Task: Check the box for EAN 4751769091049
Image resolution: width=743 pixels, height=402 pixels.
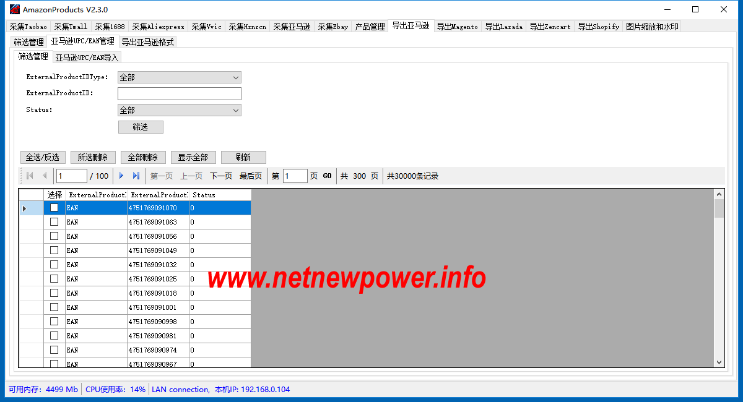Action: [54, 250]
